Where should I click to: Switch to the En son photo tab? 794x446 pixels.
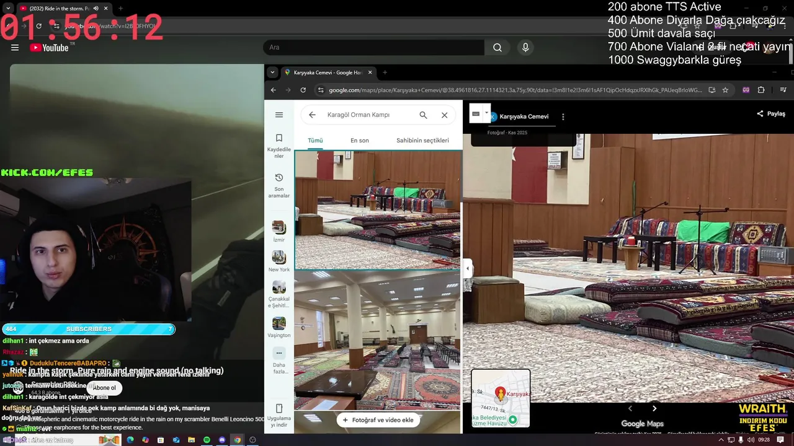click(360, 141)
